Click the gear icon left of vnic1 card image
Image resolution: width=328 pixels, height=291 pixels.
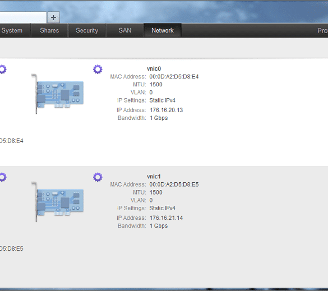pos(3,177)
